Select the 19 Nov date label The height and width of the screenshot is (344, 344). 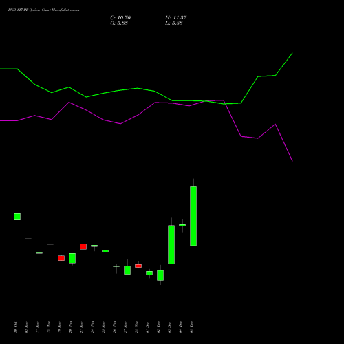pyautogui.click(x=59, y=327)
